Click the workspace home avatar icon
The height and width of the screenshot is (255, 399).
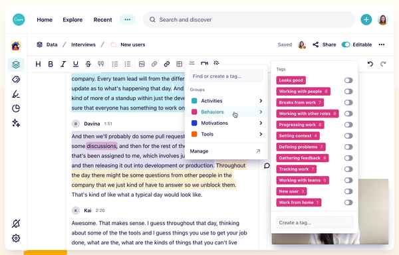point(16,46)
